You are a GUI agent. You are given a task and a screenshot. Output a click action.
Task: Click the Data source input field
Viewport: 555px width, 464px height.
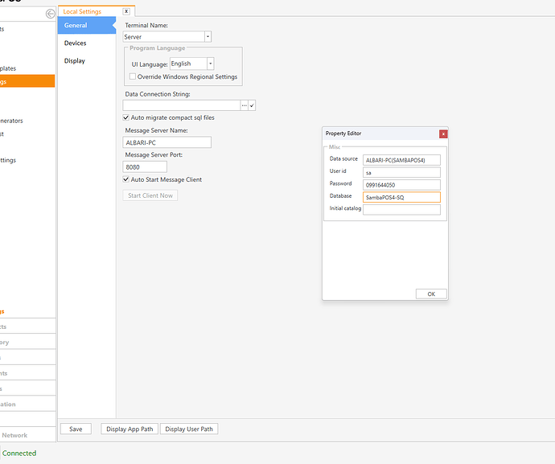coord(401,160)
